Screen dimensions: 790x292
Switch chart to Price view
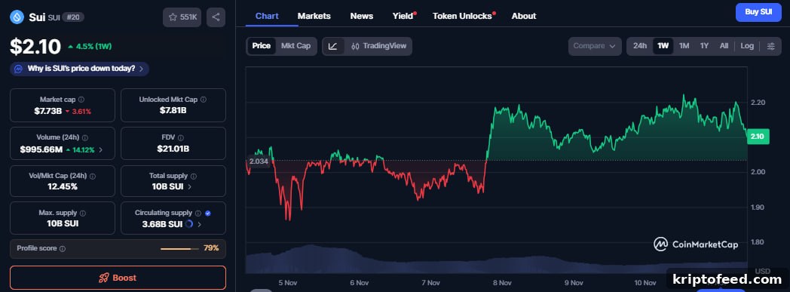click(261, 46)
